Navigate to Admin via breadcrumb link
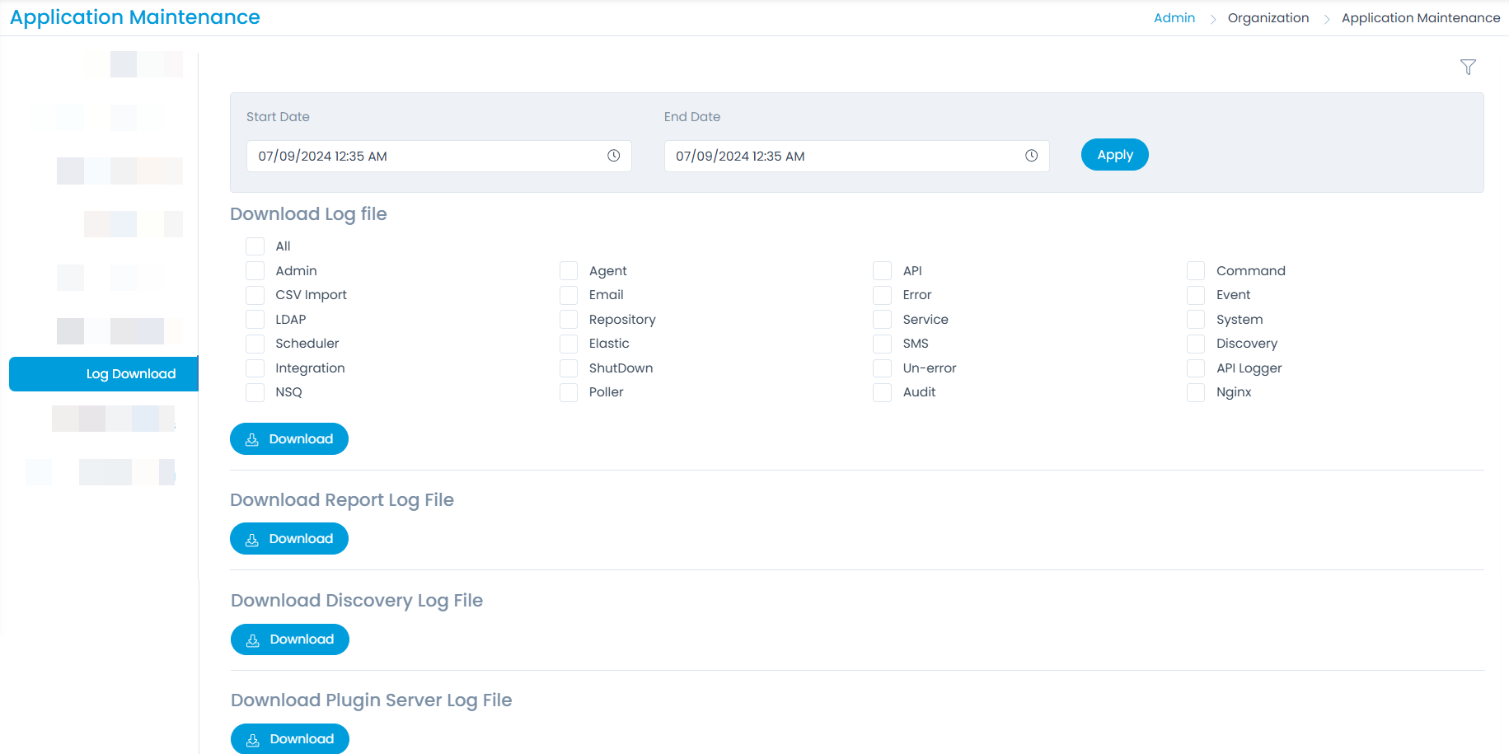The height and width of the screenshot is (754, 1509). [1174, 17]
